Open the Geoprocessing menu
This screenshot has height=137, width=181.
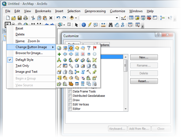pyautogui.click(x=95, y=11)
